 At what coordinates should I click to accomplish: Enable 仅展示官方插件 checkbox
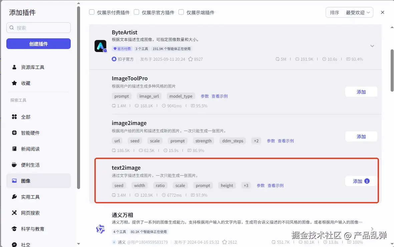pos(136,12)
